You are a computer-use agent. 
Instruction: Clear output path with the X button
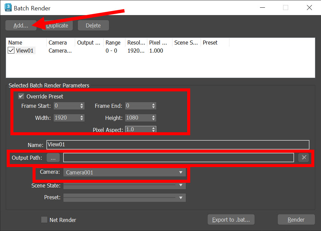tap(304, 157)
